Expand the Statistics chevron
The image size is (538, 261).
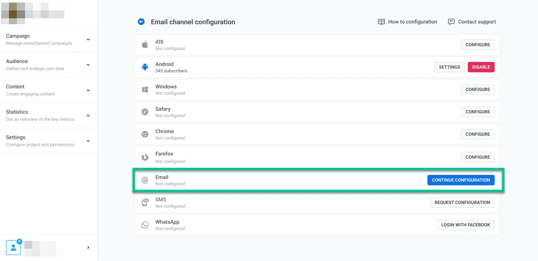pyautogui.click(x=88, y=116)
